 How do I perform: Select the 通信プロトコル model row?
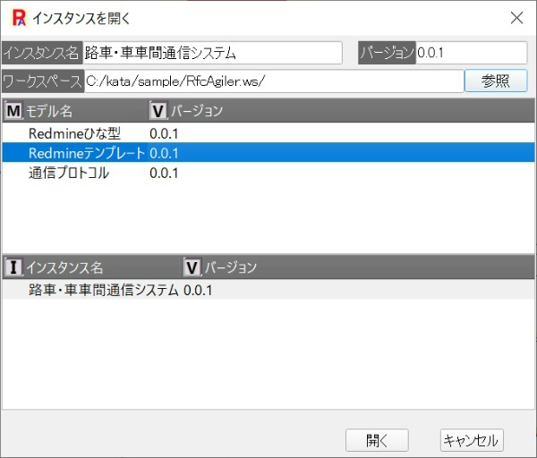(x=268, y=172)
